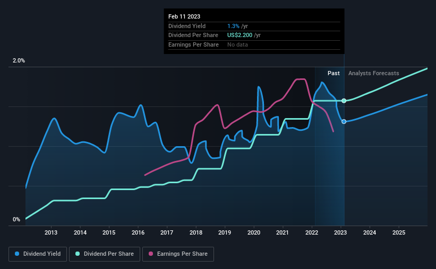This screenshot has width=436, height=269.
Task: Click the tooltip Earnings Per Share row label
Action: 193,44
